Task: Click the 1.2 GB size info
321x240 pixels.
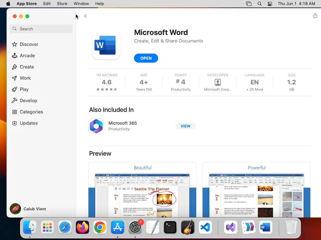Action: click(292, 82)
